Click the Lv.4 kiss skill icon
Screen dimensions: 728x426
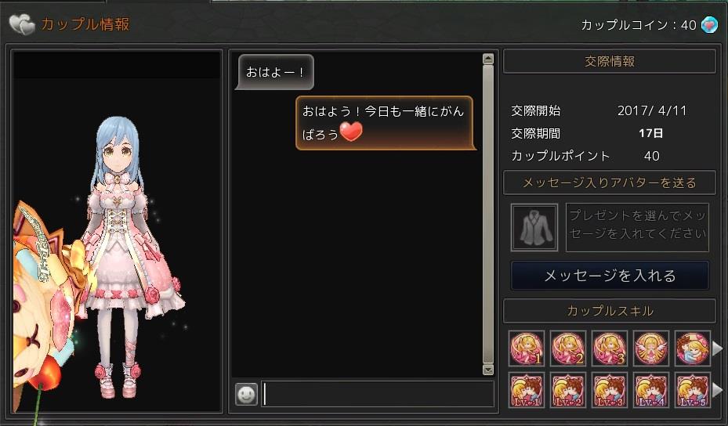click(x=651, y=390)
